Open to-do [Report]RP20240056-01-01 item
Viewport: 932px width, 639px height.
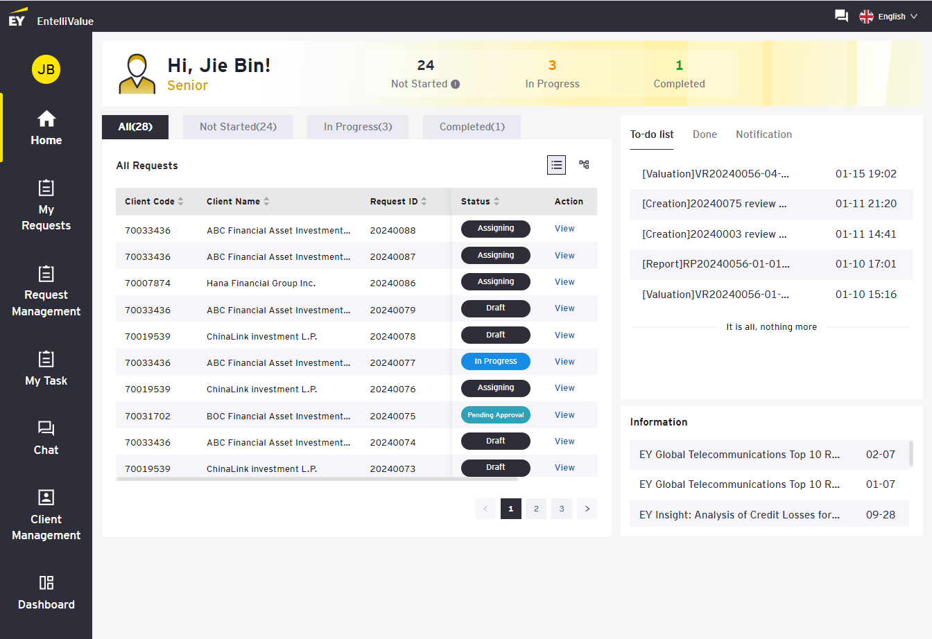tap(771, 264)
